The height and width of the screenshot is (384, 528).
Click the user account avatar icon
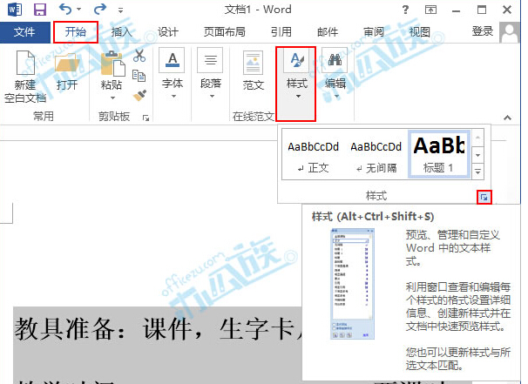pos(510,32)
